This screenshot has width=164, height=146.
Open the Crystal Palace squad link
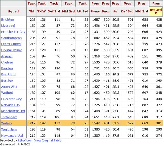[12, 50]
